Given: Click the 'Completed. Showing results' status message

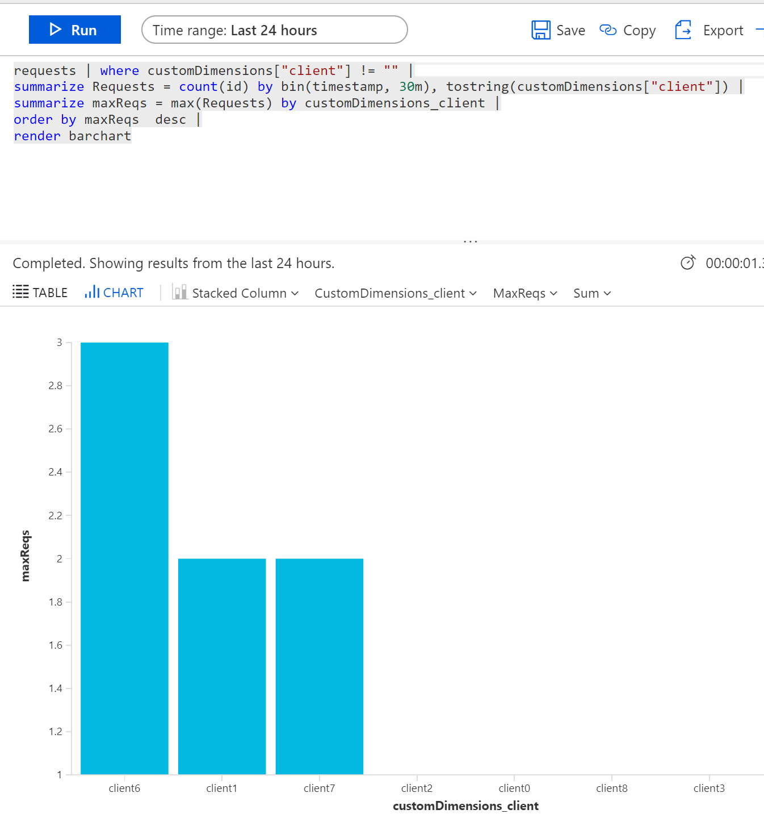Looking at the screenshot, I should click(174, 263).
